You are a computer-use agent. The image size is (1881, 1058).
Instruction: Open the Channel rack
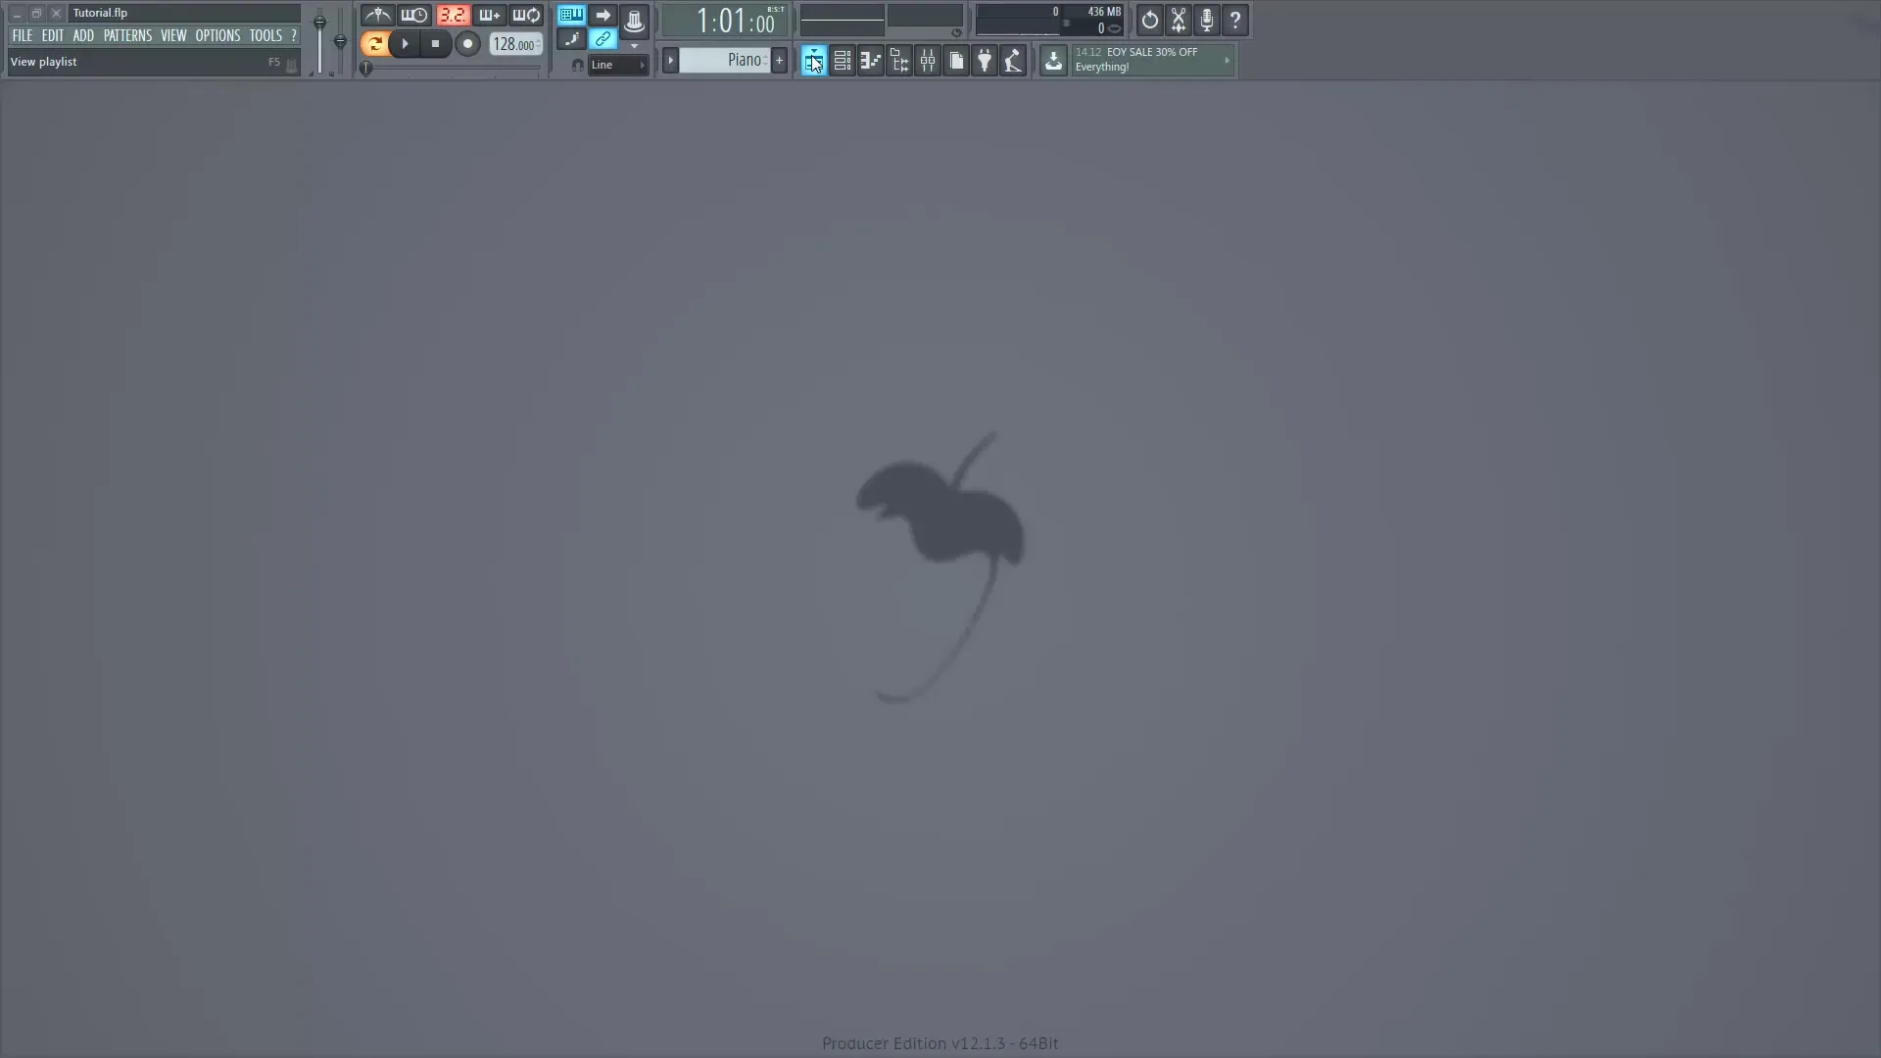[842, 60]
